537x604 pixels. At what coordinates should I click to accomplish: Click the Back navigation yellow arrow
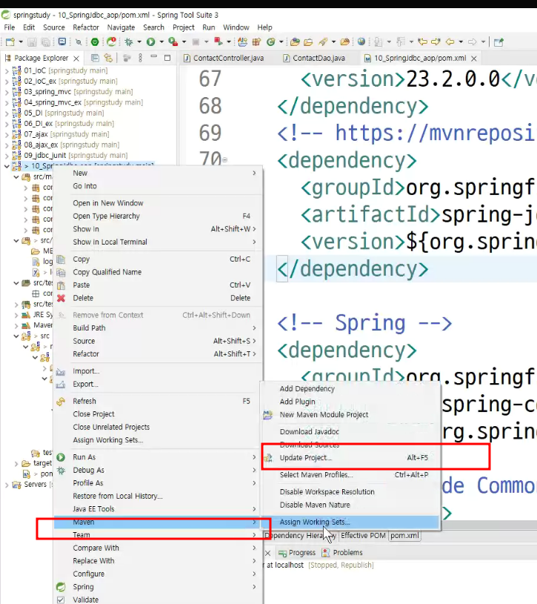[x=450, y=42]
